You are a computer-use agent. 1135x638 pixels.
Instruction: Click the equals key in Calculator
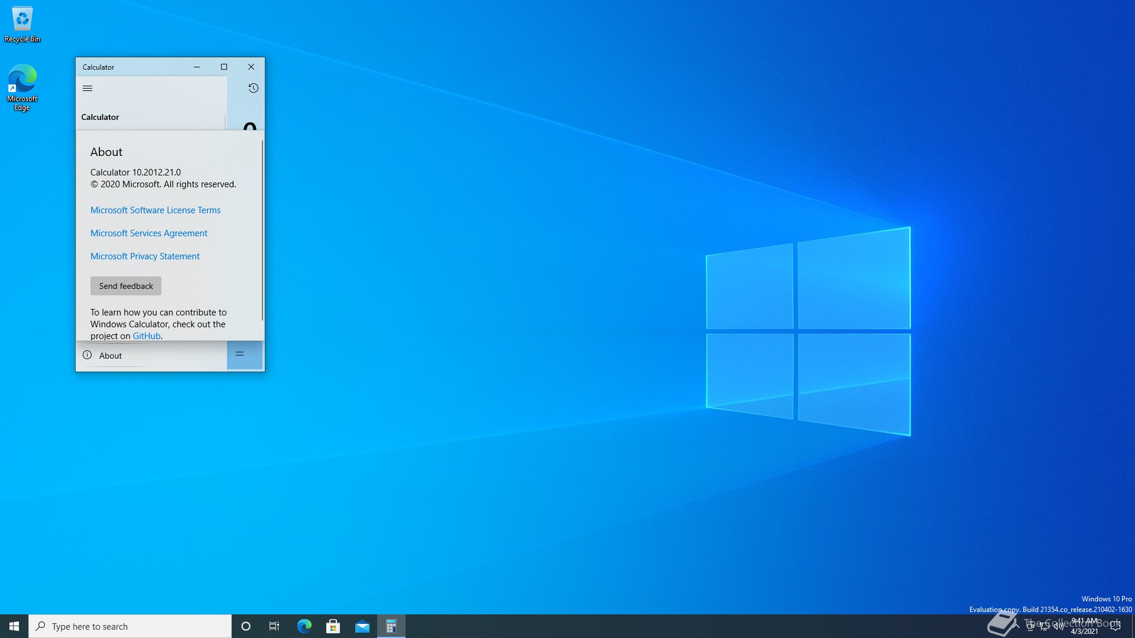(x=245, y=354)
